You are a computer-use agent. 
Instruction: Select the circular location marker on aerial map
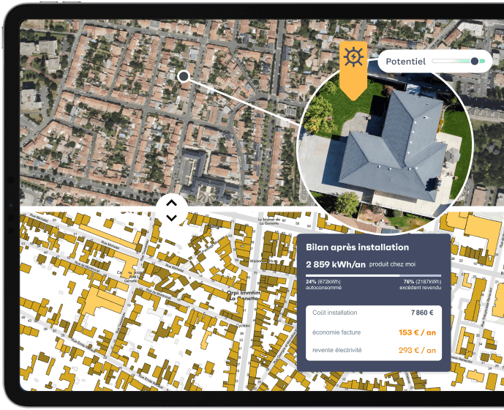(x=183, y=75)
